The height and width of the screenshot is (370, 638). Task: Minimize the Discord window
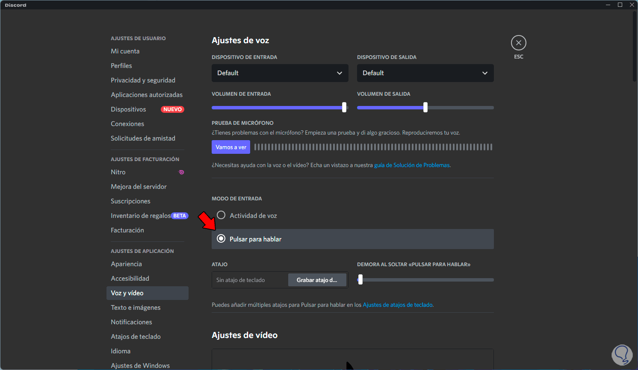[608, 5]
